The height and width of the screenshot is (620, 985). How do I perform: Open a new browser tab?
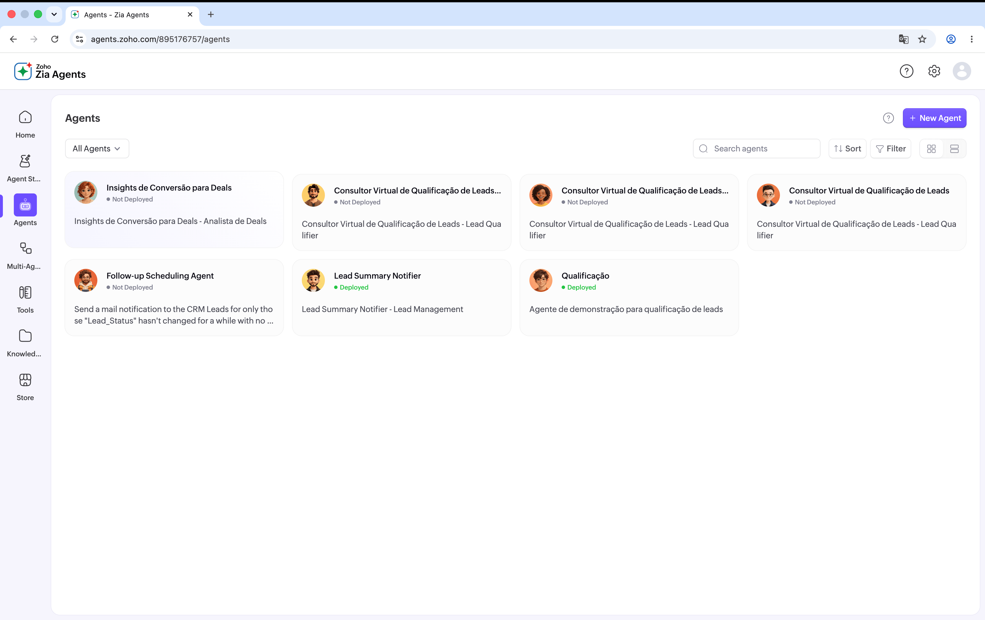211,15
